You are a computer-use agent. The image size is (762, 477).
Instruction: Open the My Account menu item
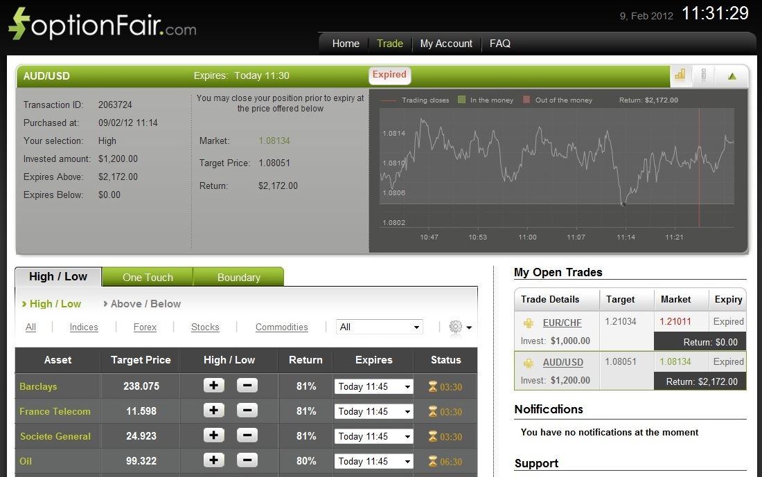click(446, 43)
